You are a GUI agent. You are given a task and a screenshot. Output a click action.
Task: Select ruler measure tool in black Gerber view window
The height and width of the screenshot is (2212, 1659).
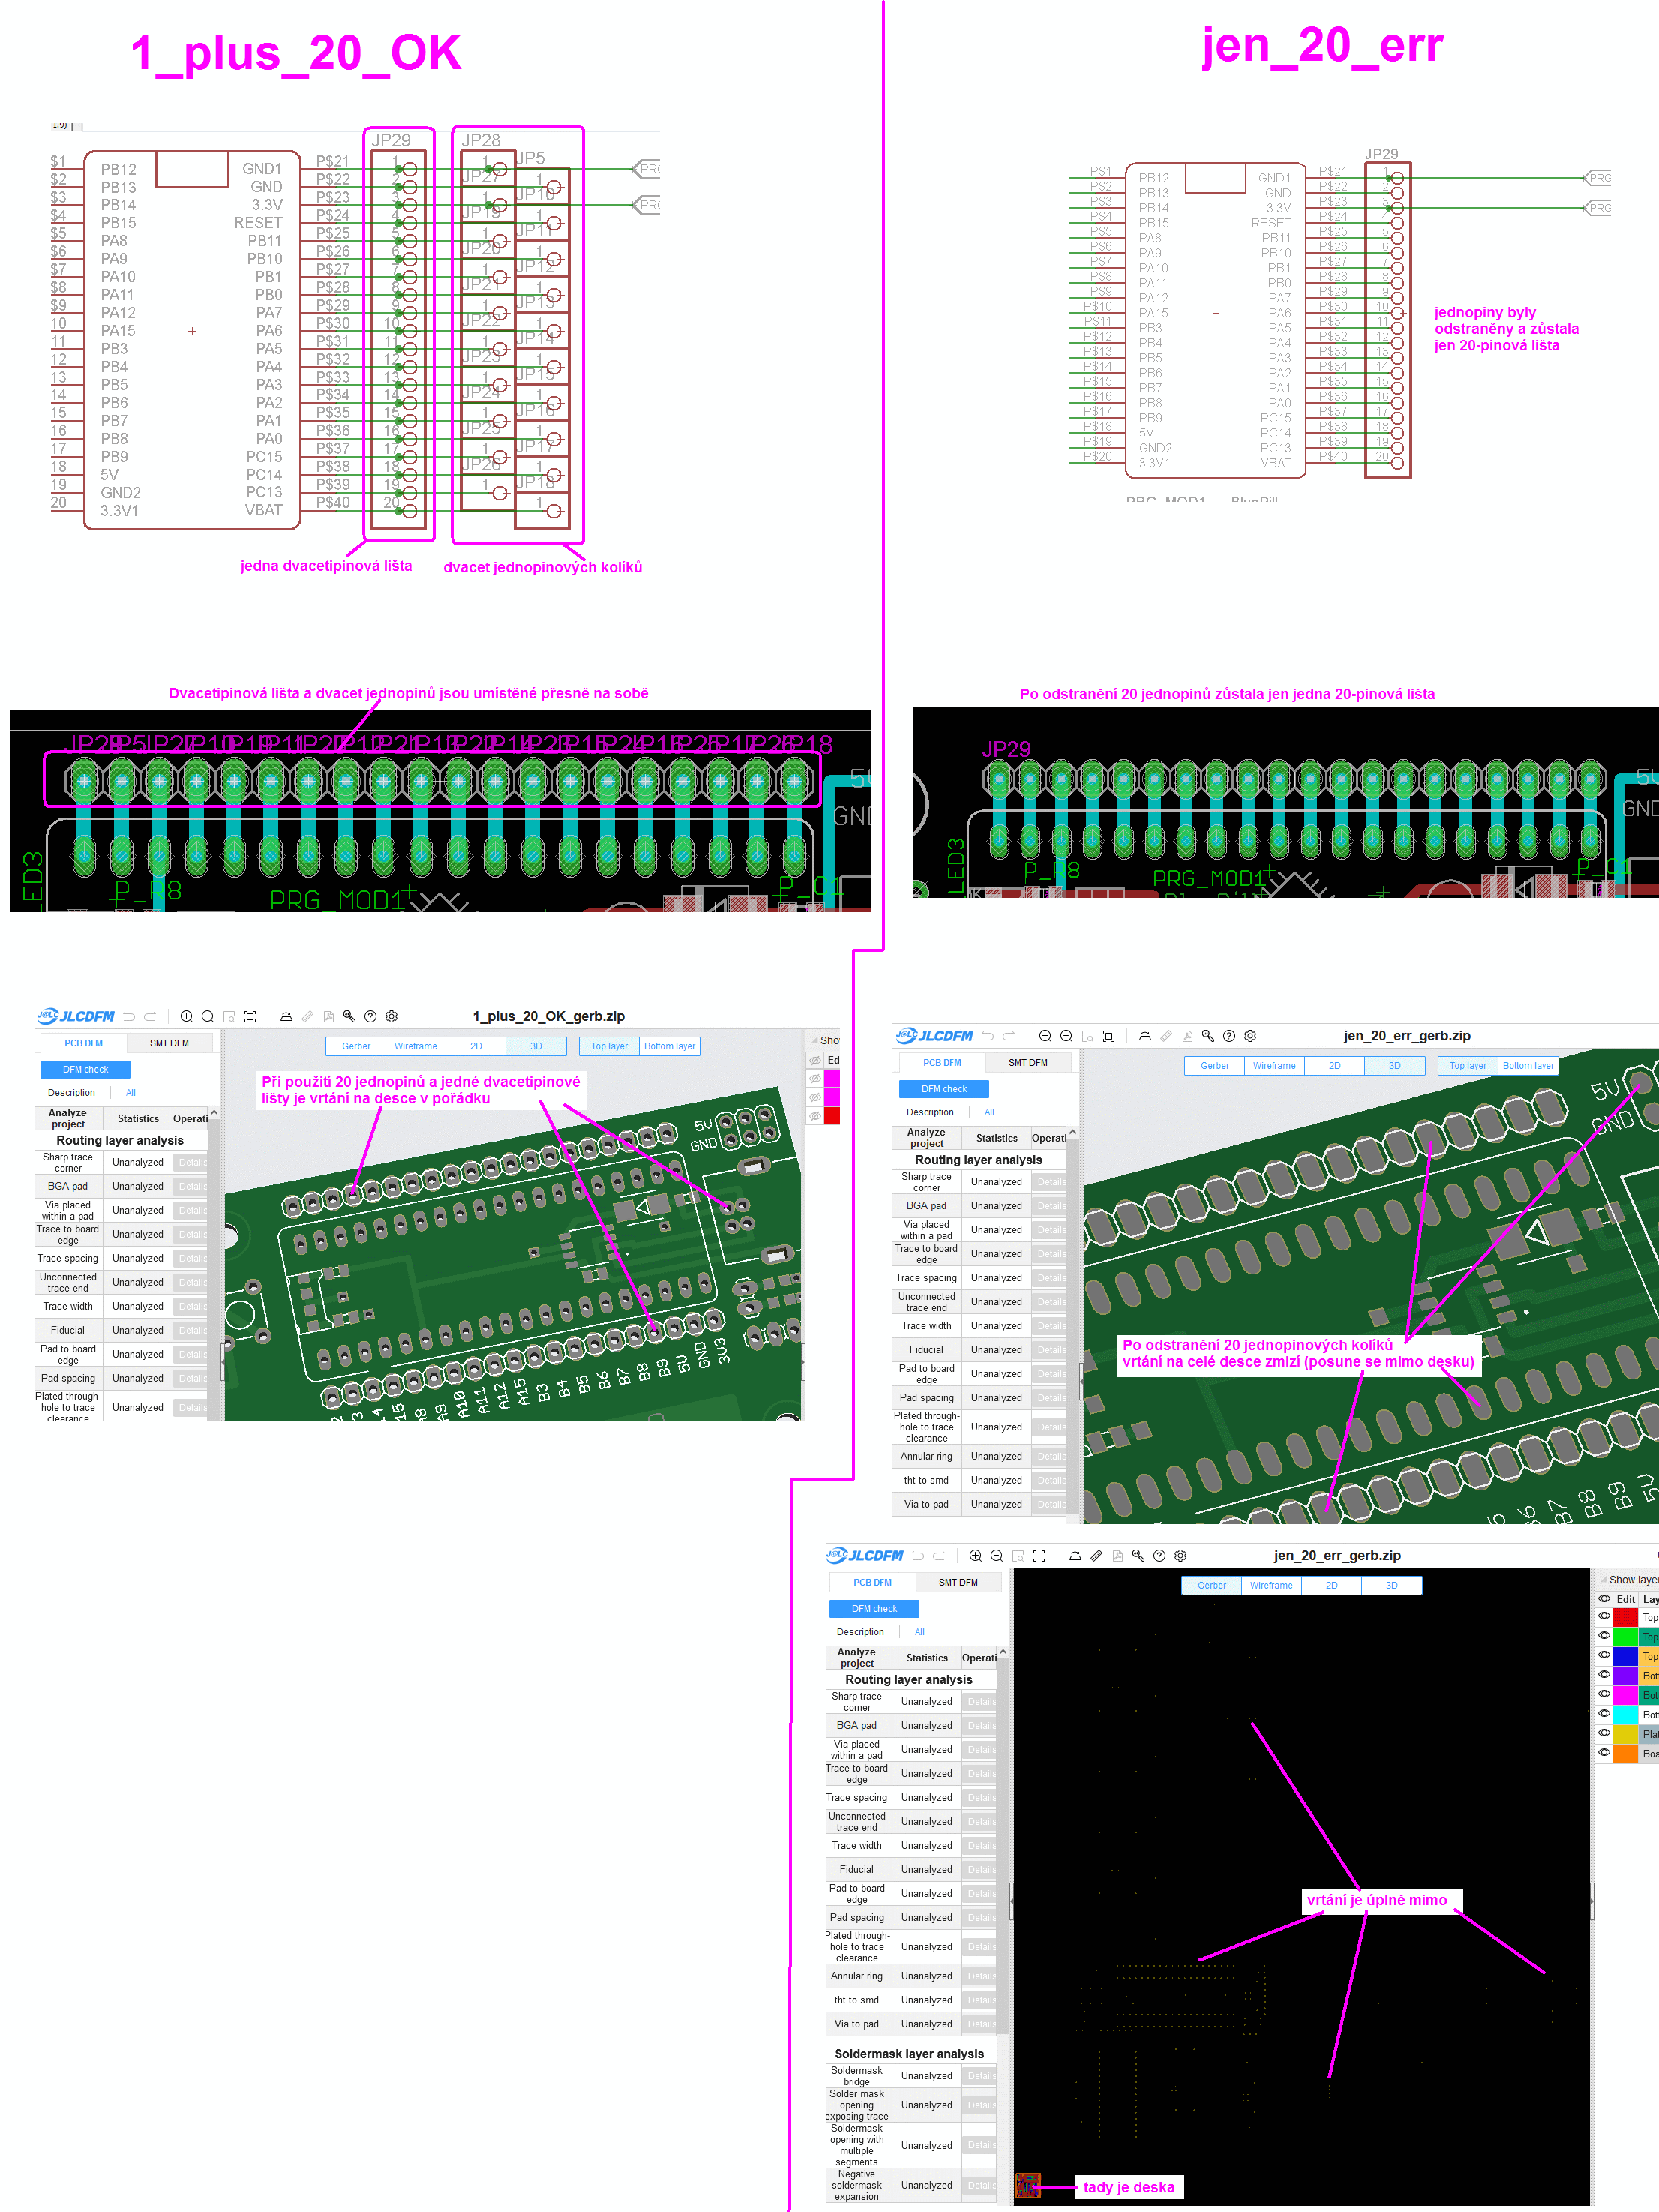pyautogui.click(x=1096, y=1556)
